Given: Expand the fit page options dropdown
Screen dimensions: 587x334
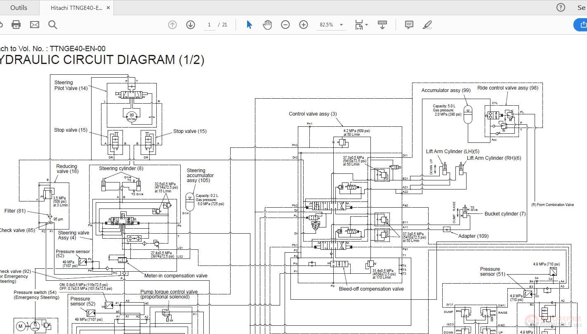Looking at the screenshot, I should point(361,25).
